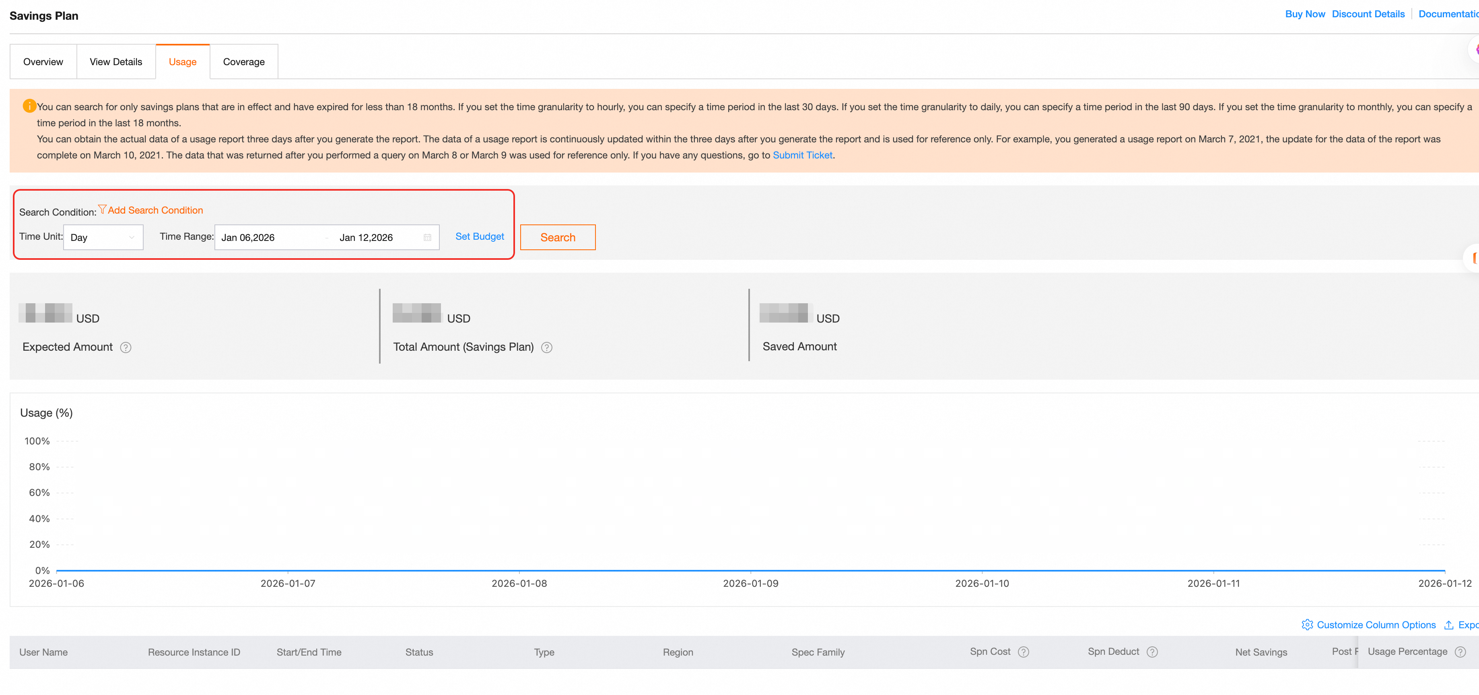This screenshot has width=1479, height=695.
Task: Switch to the Coverage tab
Action: (243, 62)
